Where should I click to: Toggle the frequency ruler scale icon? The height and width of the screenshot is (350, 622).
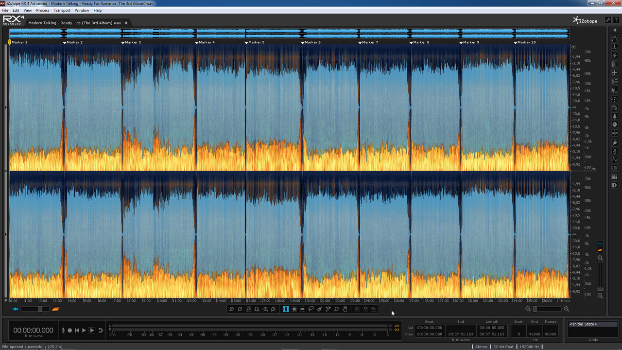pos(600,250)
